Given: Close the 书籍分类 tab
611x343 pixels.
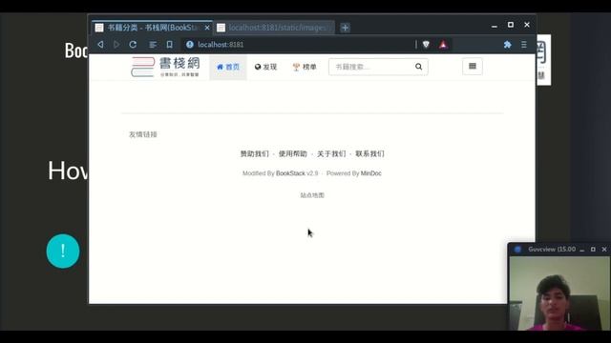Looking at the screenshot, I should (207, 28).
